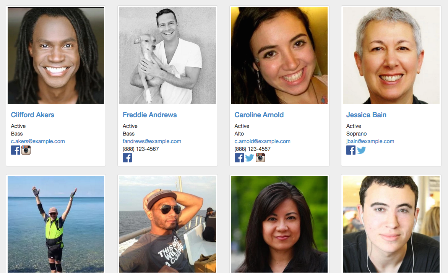Open the Clifford Akers profile name link
The height and width of the screenshot is (273, 448).
pos(32,115)
